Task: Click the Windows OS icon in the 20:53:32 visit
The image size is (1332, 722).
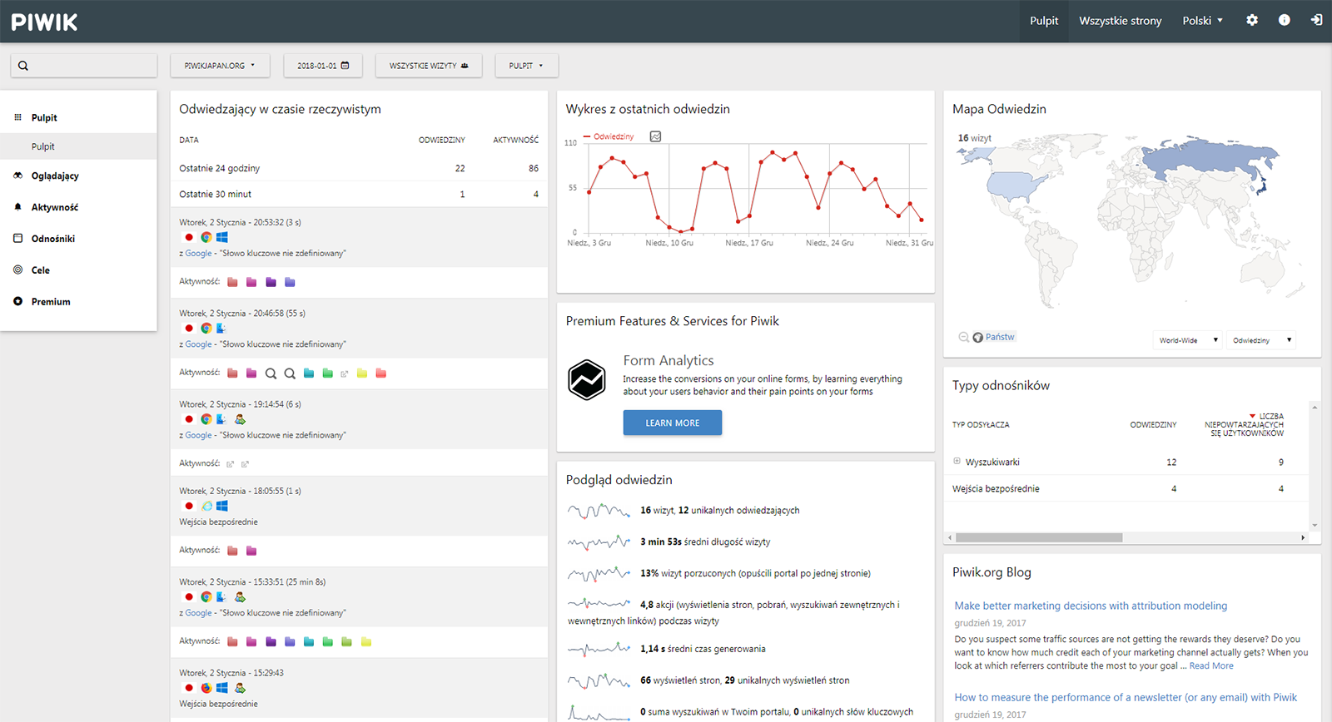Action: coord(222,237)
